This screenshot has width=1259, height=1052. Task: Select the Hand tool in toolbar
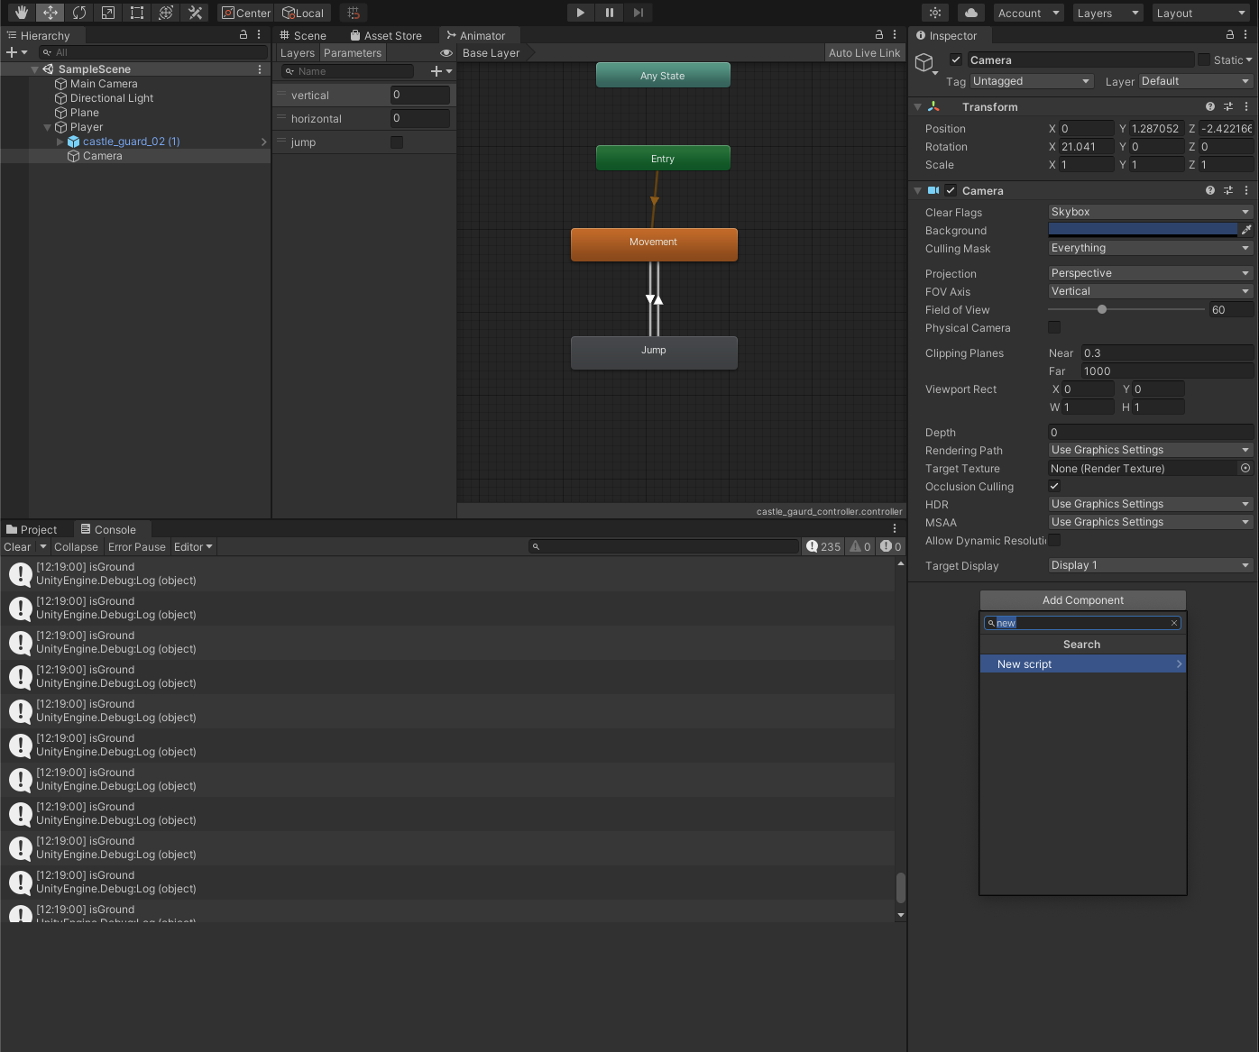(x=22, y=13)
